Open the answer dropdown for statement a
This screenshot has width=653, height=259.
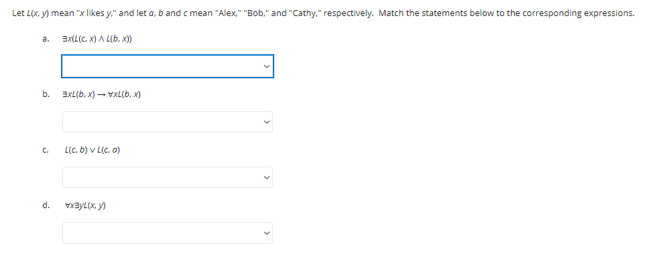coord(168,66)
